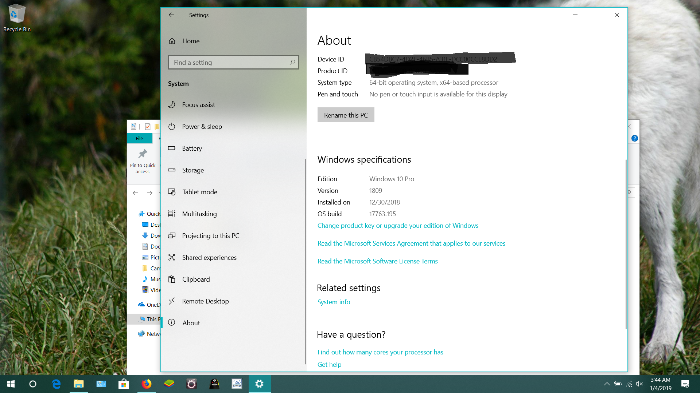Open the network tray icon
The width and height of the screenshot is (700, 393).
[629, 384]
